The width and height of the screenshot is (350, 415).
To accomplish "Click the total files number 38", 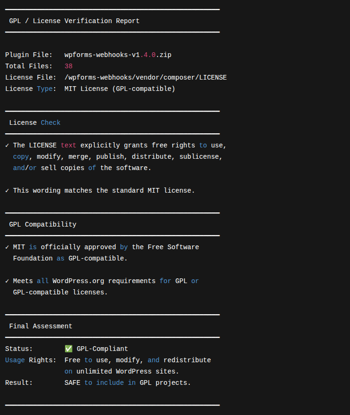I will 68,66.
